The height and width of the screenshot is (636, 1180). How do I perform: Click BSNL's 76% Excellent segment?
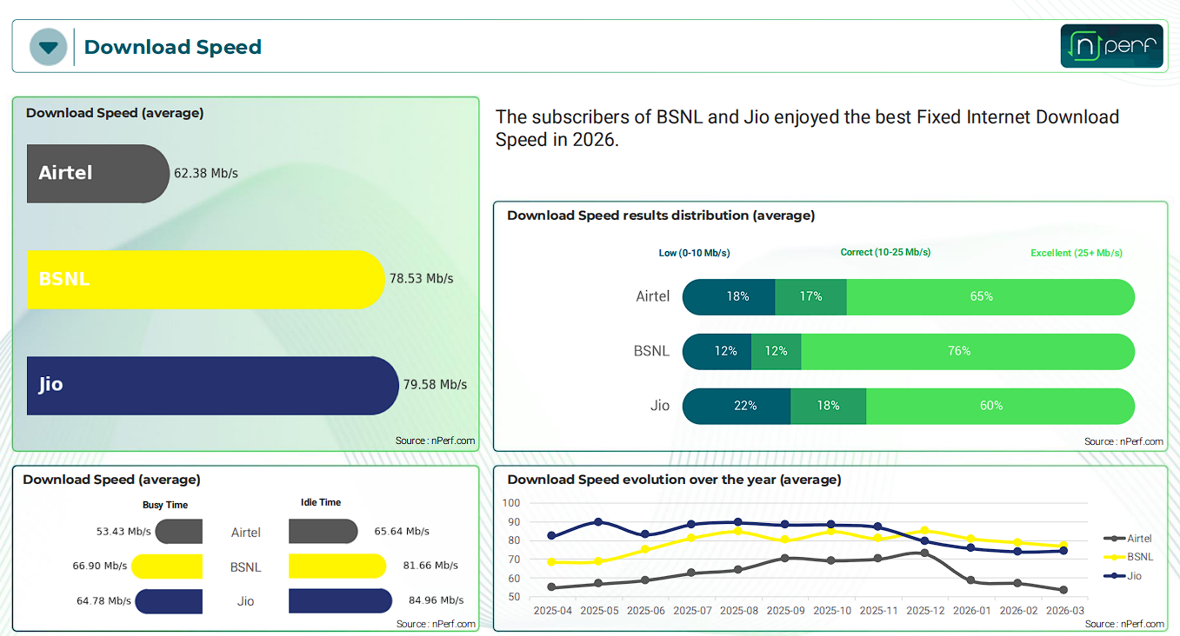(967, 351)
